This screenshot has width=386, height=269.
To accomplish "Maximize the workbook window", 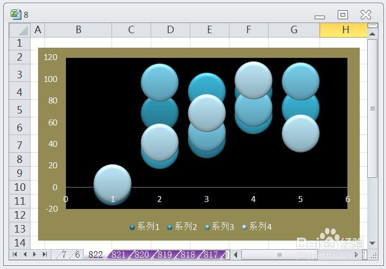I will point(343,14).
